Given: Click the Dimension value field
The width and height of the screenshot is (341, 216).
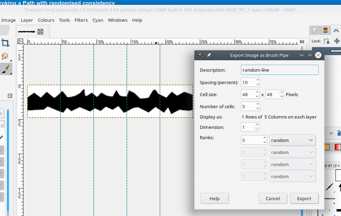Looking at the screenshot, I should click(x=247, y=127).
